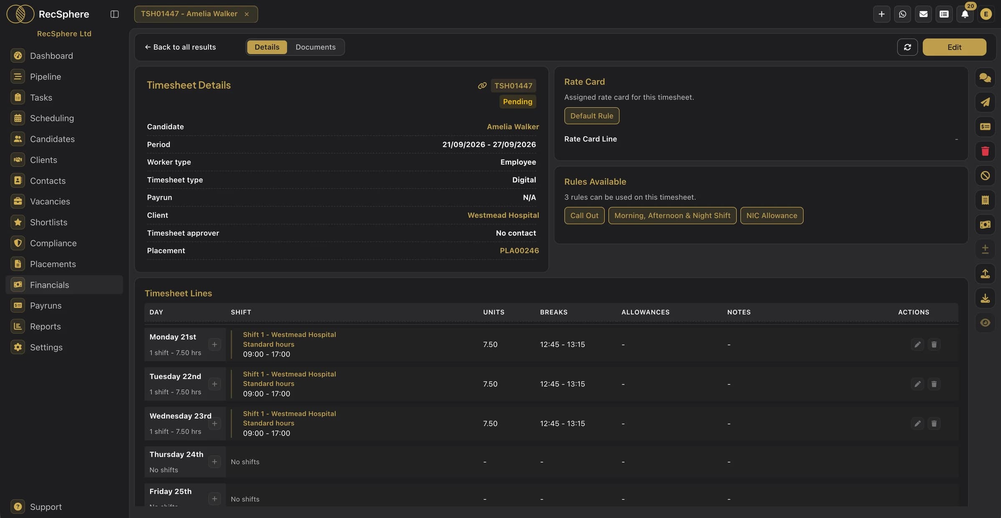Open the Settings sidebar item
Screen dimensions: 1001x518
[64, 347]
